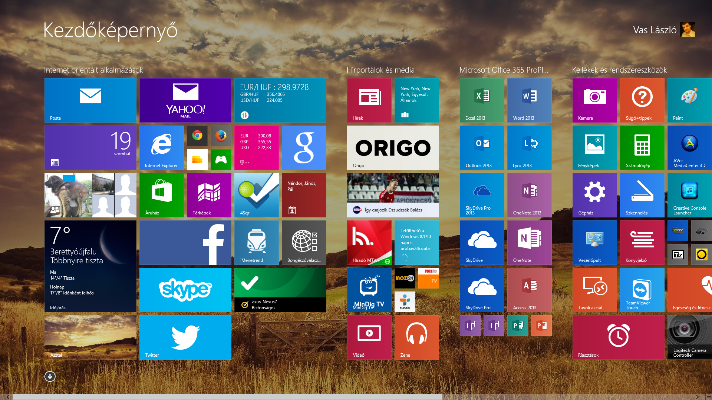Viewport: 712px width, 400px height.
Task: Open the Híradó MTVA tile
Action: tap(369, 243)
